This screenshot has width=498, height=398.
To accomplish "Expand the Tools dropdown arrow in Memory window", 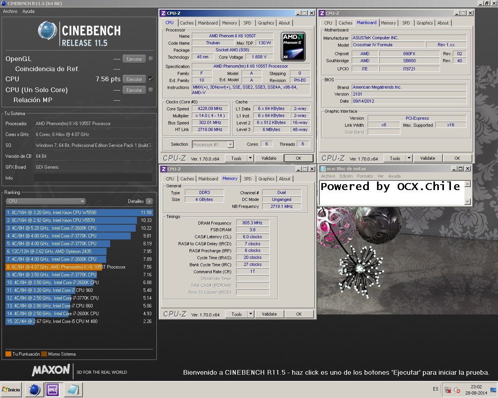I will pos(251,314).
